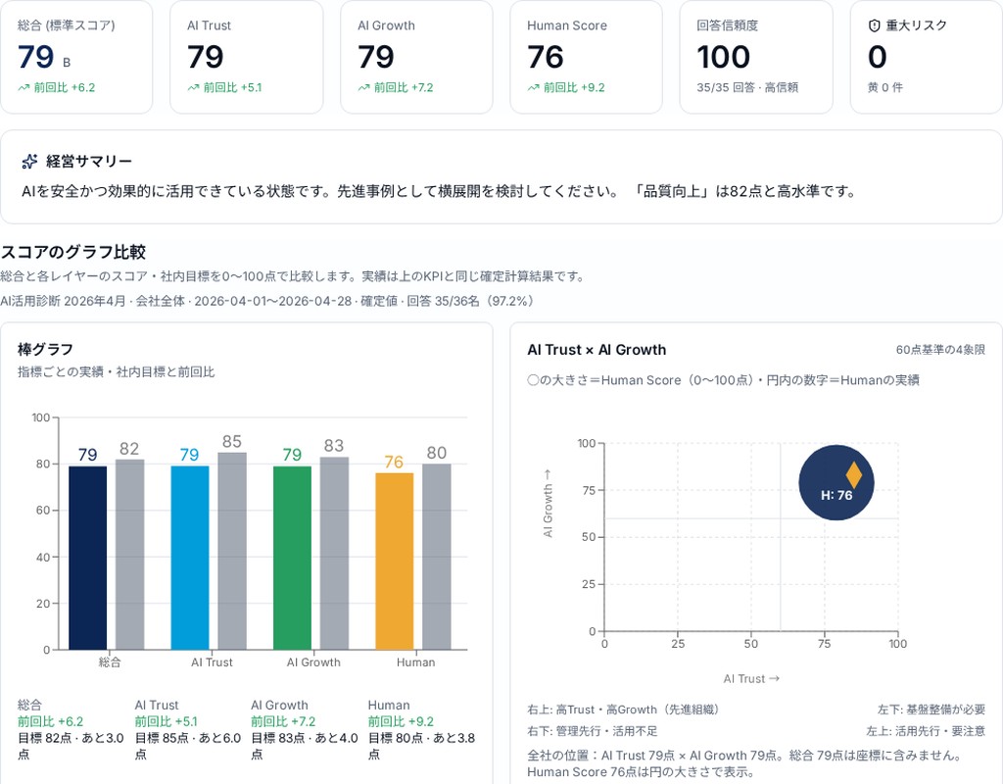Click the grade letter B beside 79
The width and height of the screenshot is (1003, 784).
[x=67, y=63]
